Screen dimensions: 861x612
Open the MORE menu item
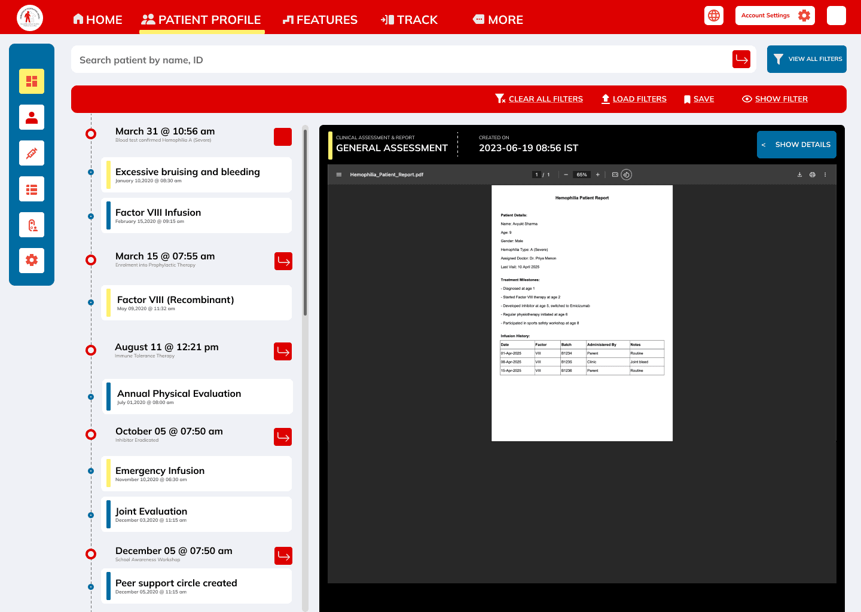[497, 20]
